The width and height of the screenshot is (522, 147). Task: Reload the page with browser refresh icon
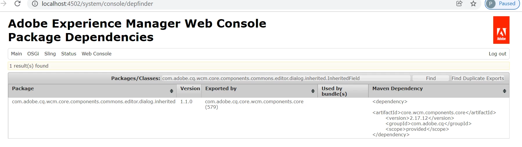(x=17, y=3)
